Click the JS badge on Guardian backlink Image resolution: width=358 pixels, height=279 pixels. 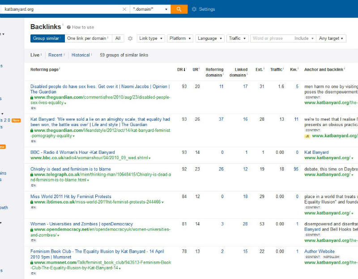[x=307, y=136]
